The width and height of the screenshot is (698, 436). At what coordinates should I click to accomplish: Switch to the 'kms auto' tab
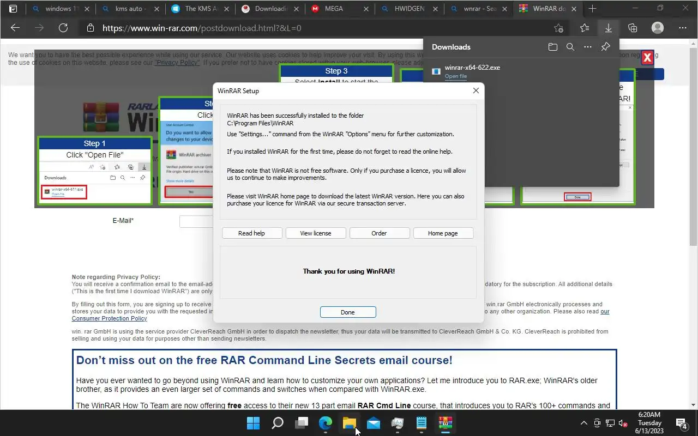coord(130,9)
